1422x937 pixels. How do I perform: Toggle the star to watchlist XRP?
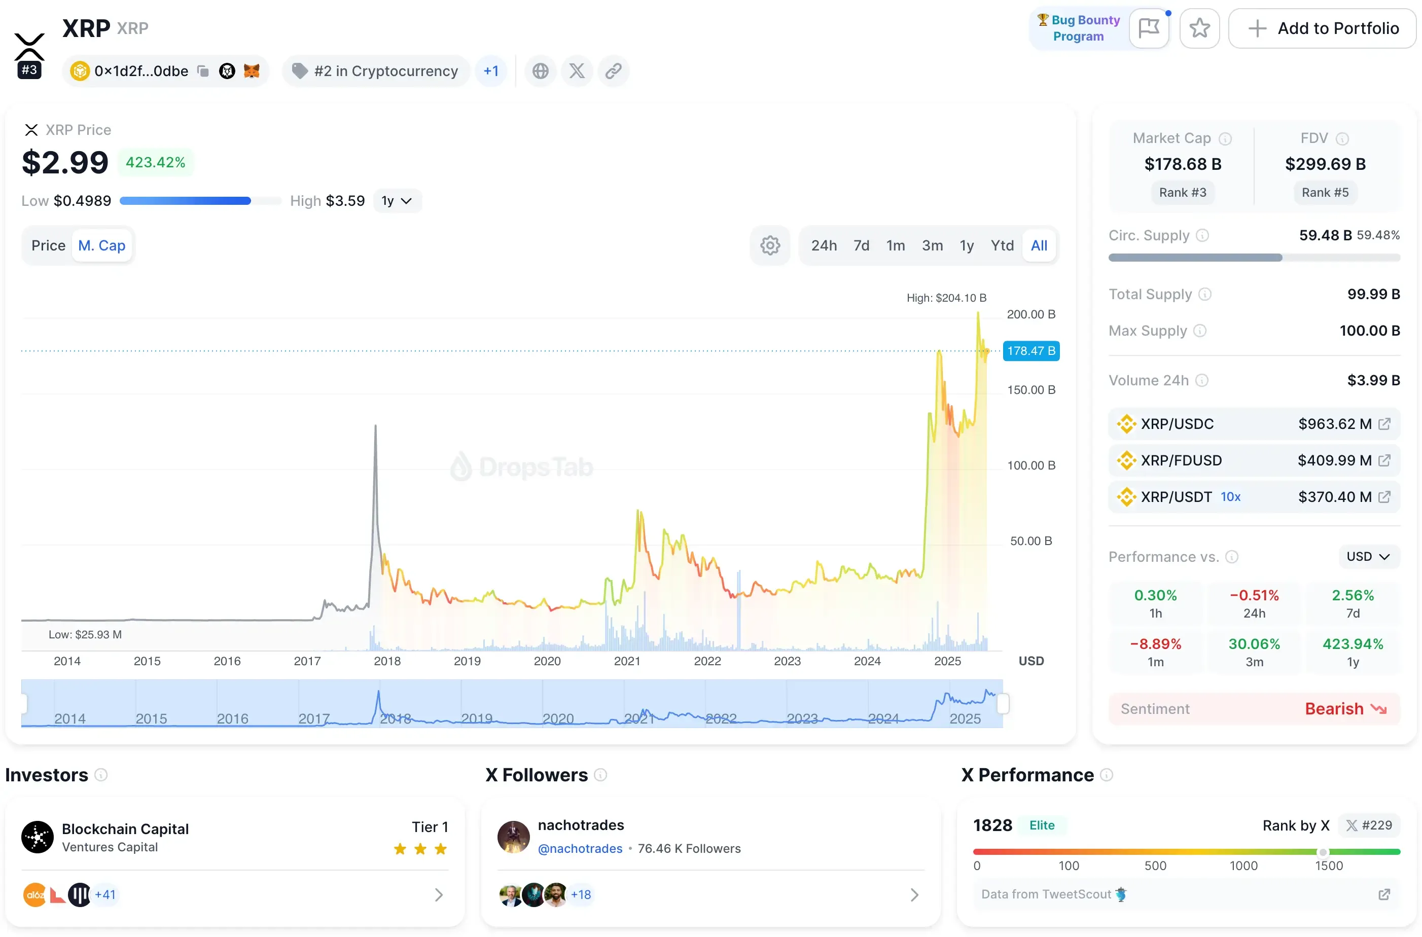click(x=1200, y=28)
